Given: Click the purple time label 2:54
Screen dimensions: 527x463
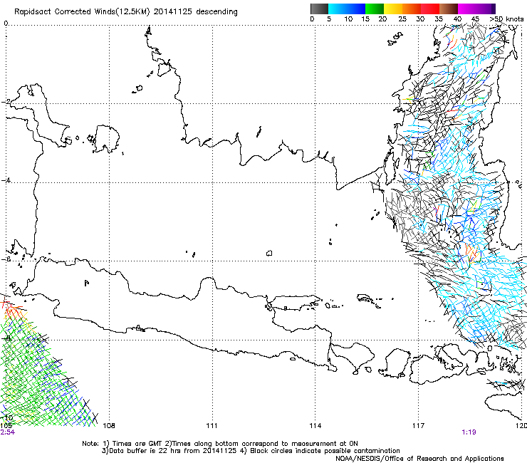Looking at the screenshot, I should 7,432.
